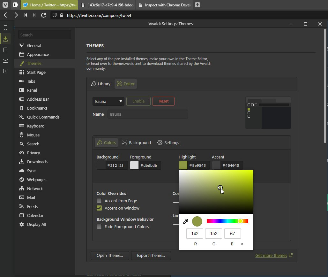Uncheck Accent on Window

coord(99,208)
